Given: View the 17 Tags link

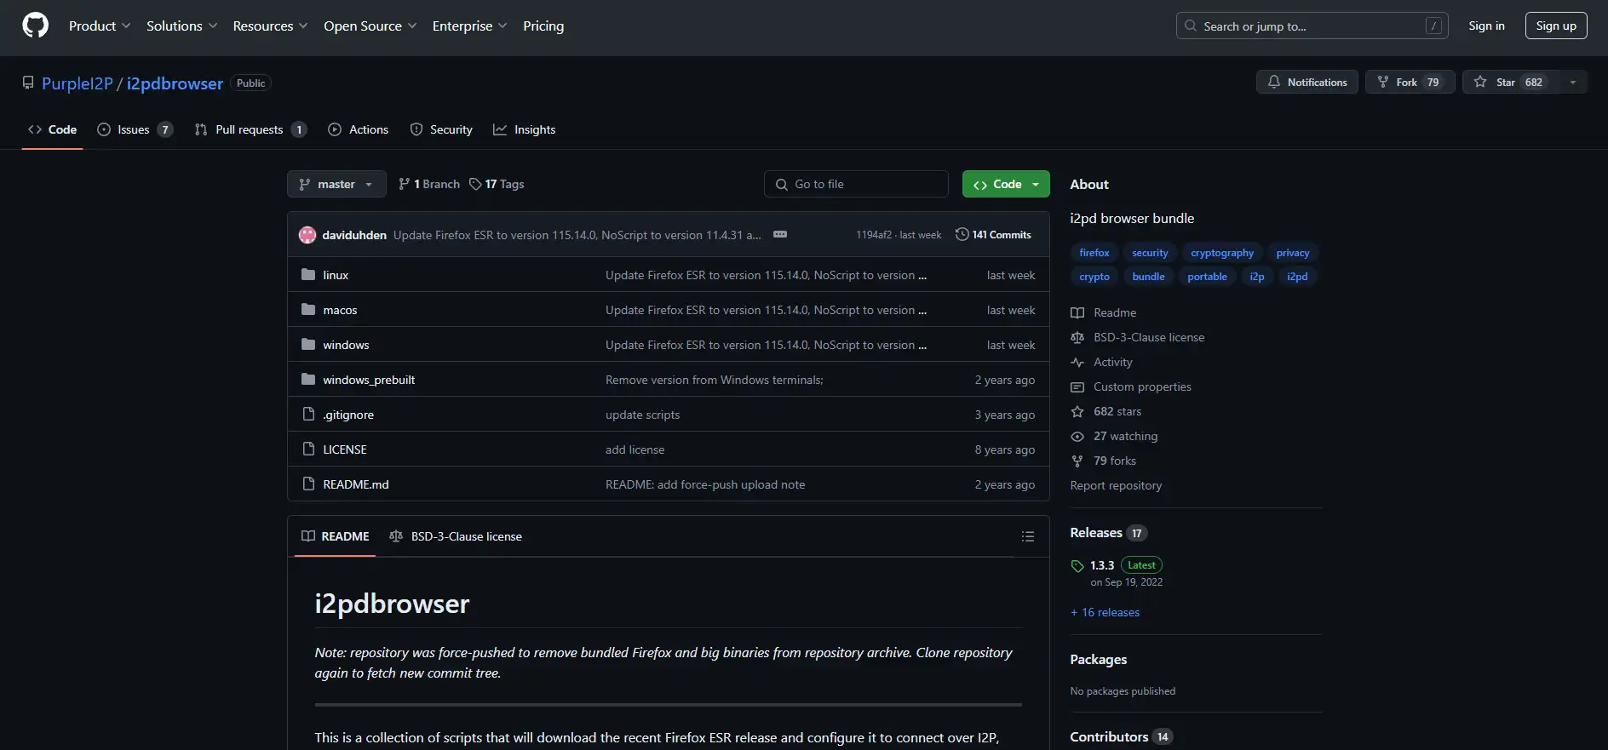Looking at the screenshot, I should pos(497,184).
